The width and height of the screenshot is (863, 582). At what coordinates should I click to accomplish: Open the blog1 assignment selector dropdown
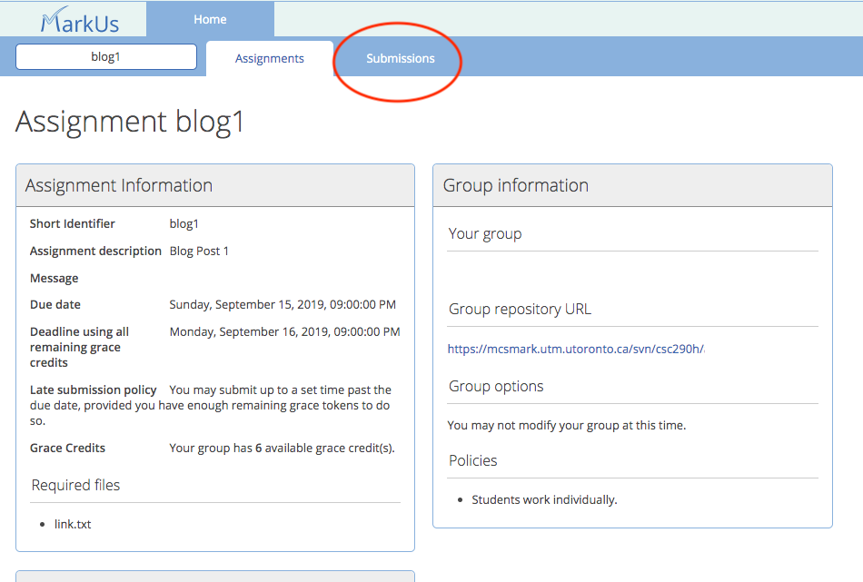click(x=106, y=56)
